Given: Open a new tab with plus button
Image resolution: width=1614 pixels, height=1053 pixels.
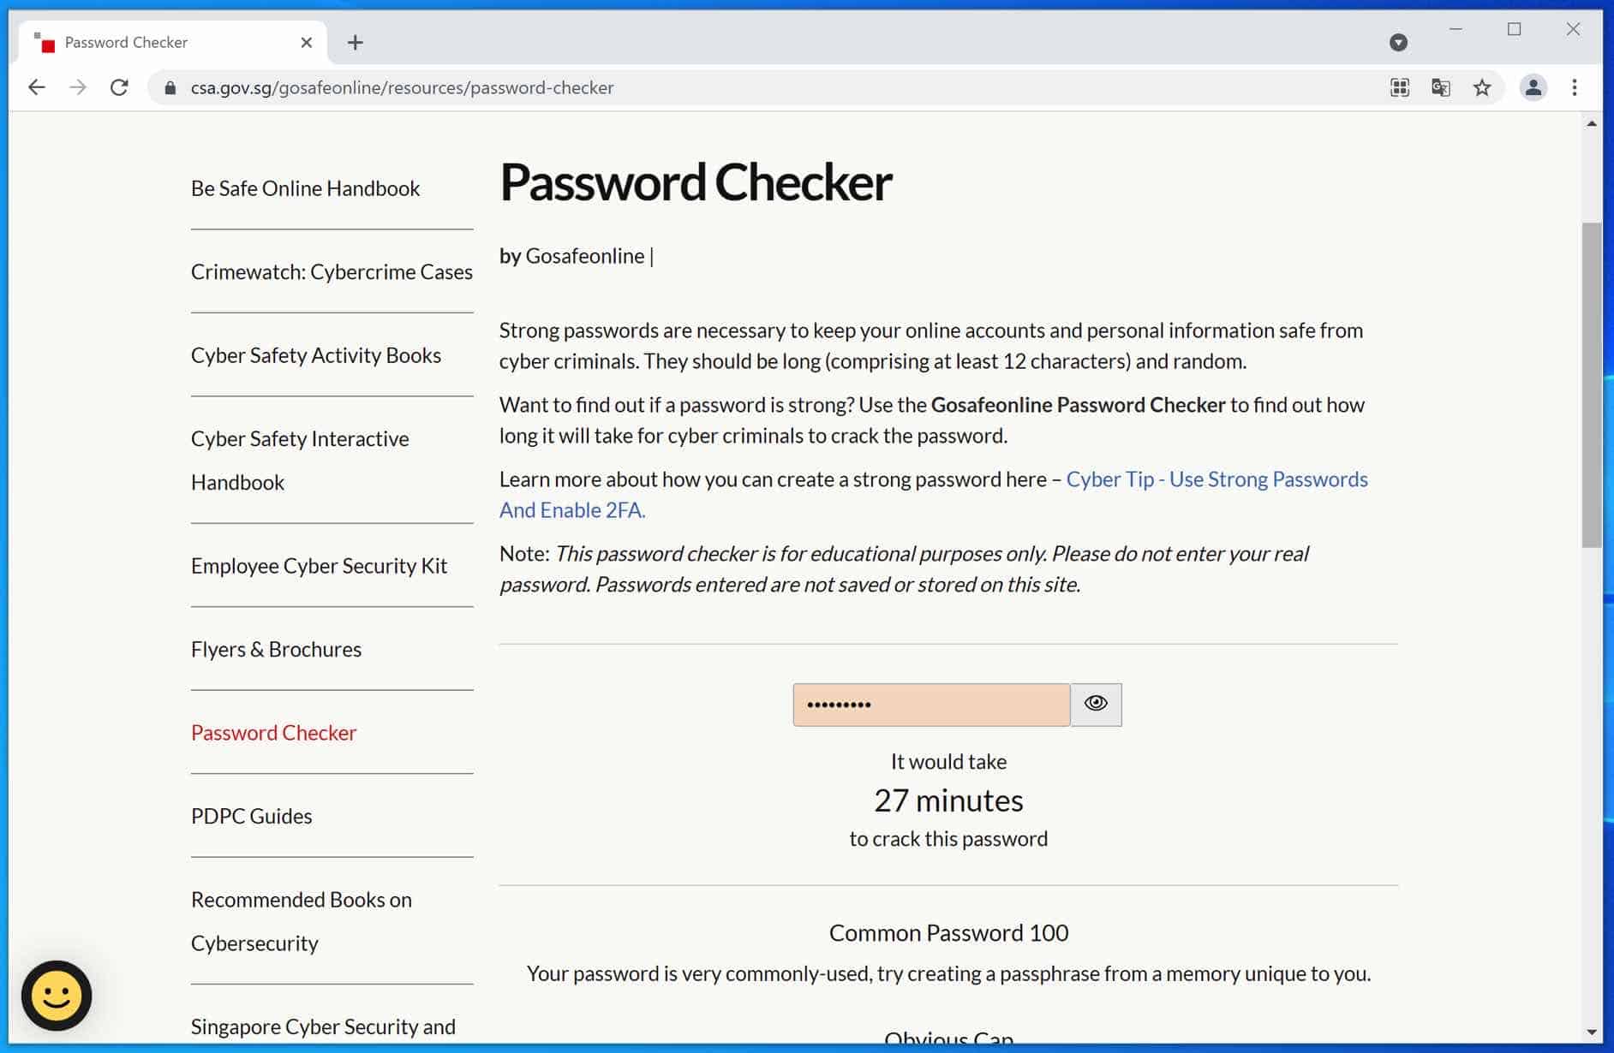Looking at the screenshot, I should 356,42.
